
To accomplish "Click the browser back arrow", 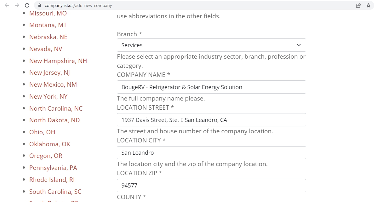I will [7, 5].
